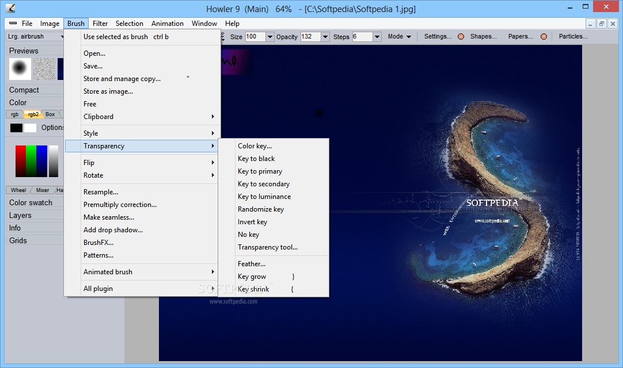Viewport: 623px width, 368px height.
Task: Open the Filter menu
Action: 100,24
